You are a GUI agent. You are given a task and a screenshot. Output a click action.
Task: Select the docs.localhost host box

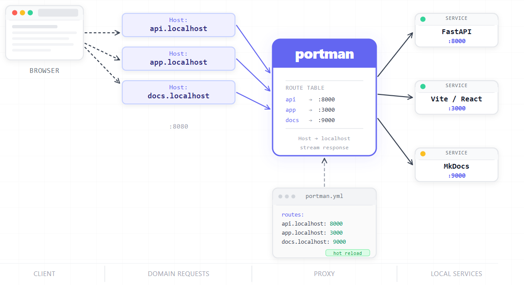click(x=178, y=92)
